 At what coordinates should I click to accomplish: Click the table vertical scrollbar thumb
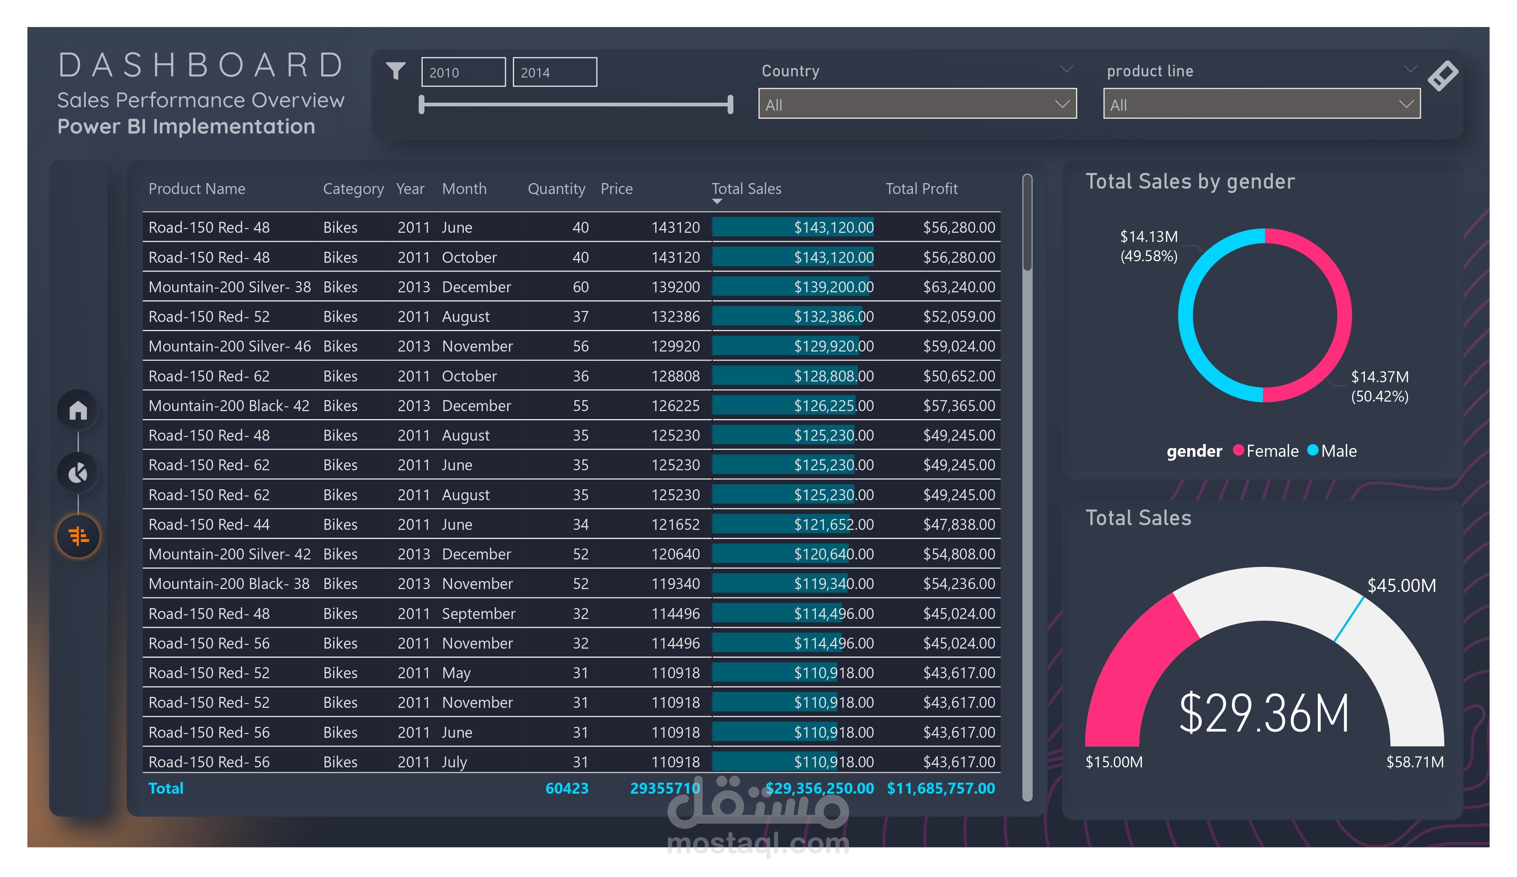click(x=1027, y=223)
